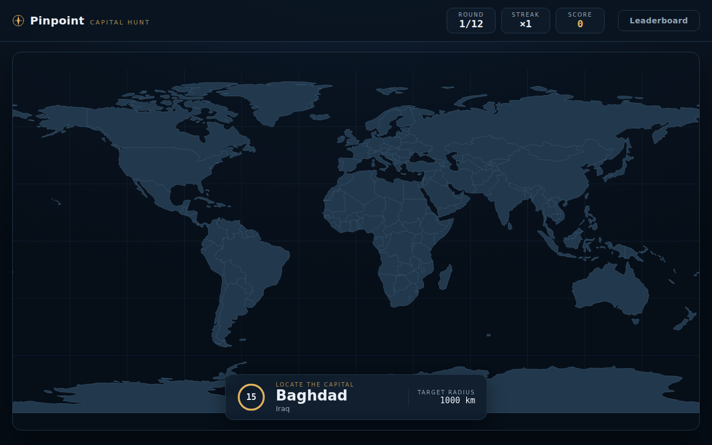Click the Iraq country label
The width and height of the screenshot is (712, 445).
click(x=283, y=409)
